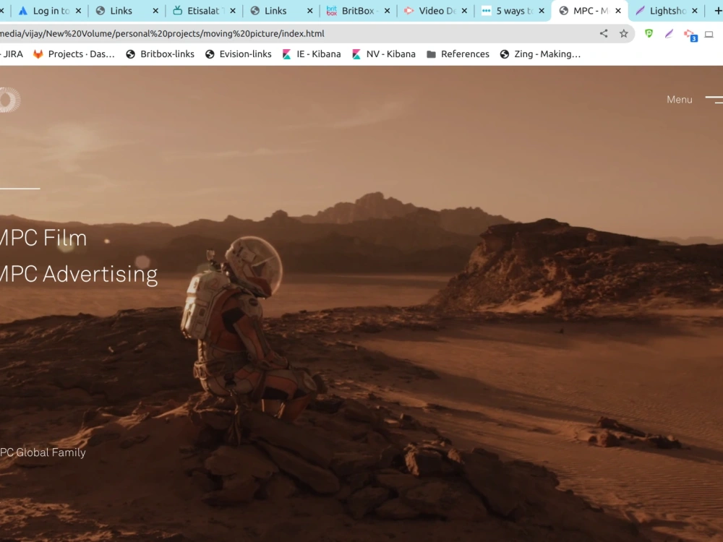Close the BritBox tab
This screenshot has height=542, width=723.
[388, 11]
